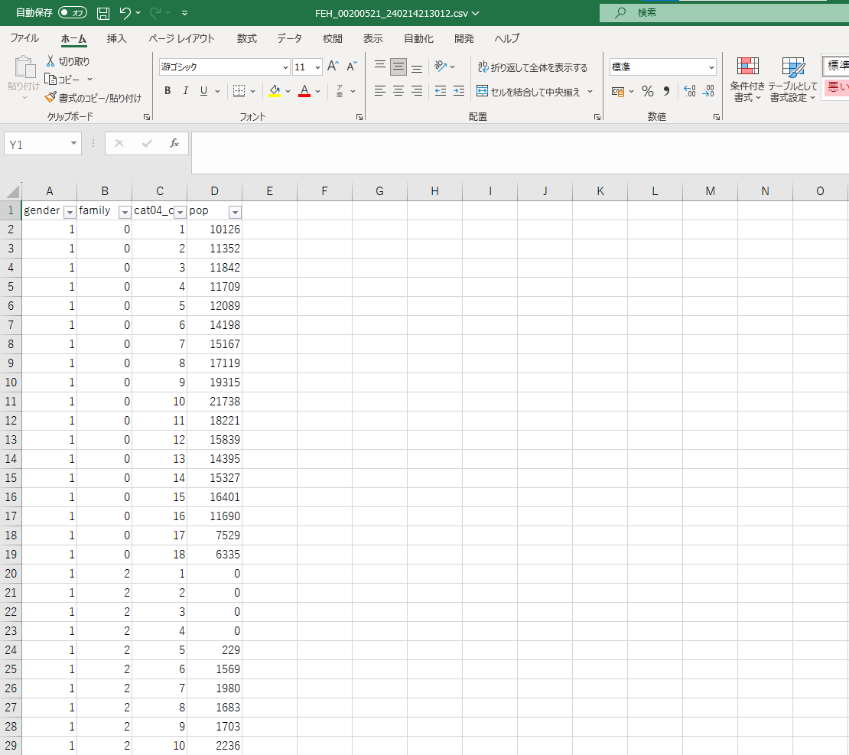
Task: Switch to the 挿入 tab
Action: (117, 38)
